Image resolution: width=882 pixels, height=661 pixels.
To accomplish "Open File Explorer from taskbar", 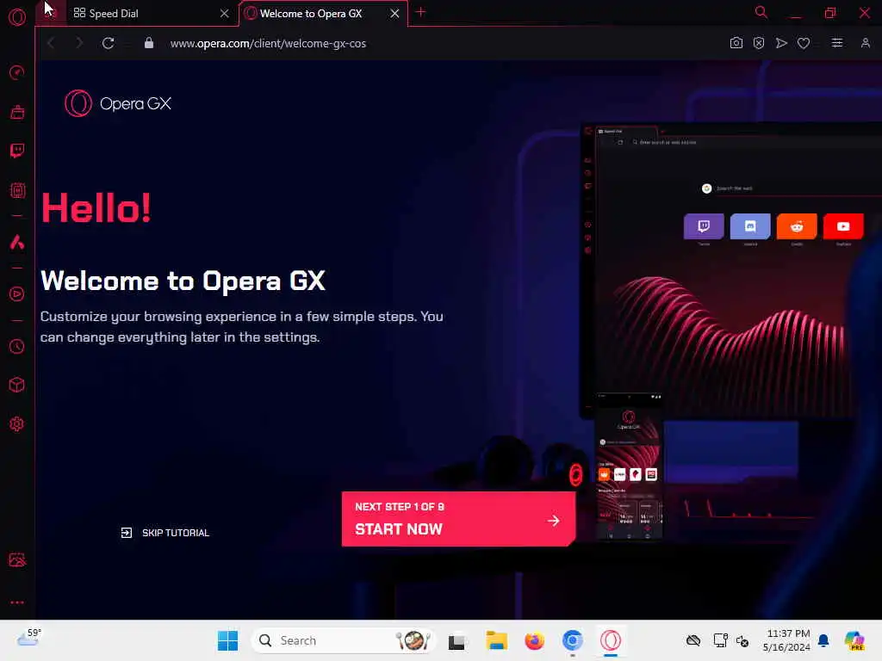I will [x=496, y=640].
